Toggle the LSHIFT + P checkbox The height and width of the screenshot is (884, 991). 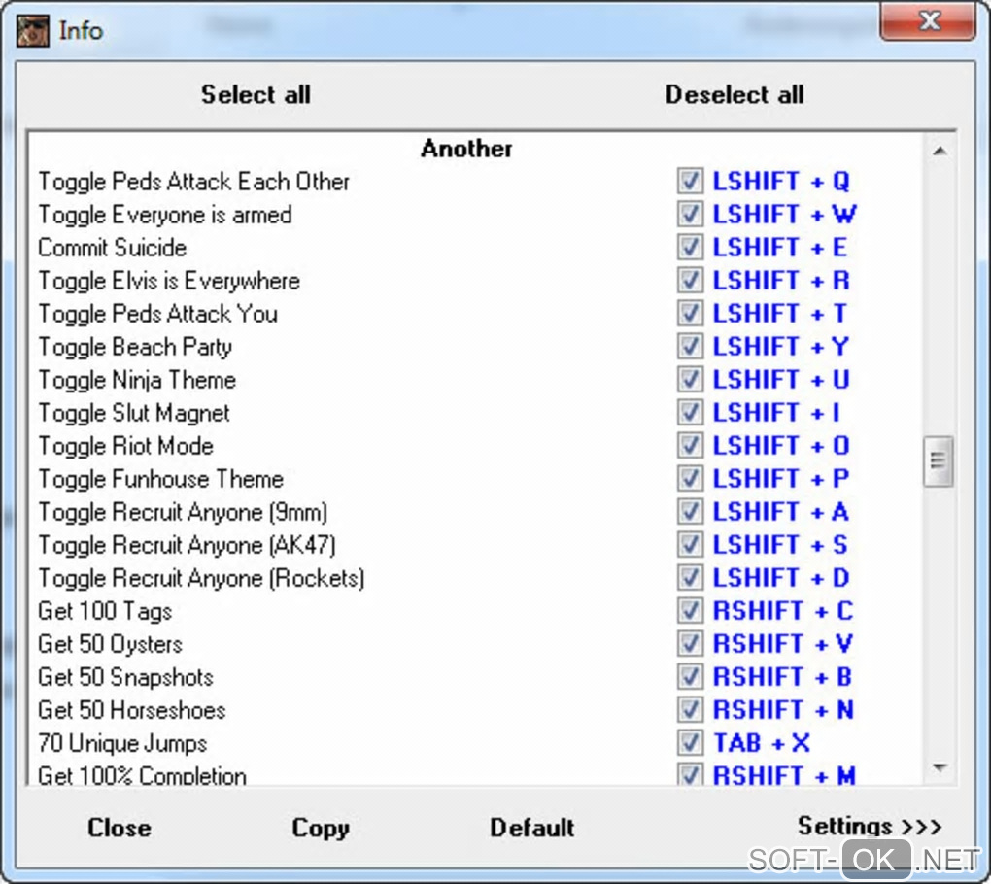(690, 478)
